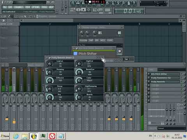The height and width of the screenshot is (140, 187).
Task: Switch to FUNC tab in Channel settings
Action: [110, 40]
